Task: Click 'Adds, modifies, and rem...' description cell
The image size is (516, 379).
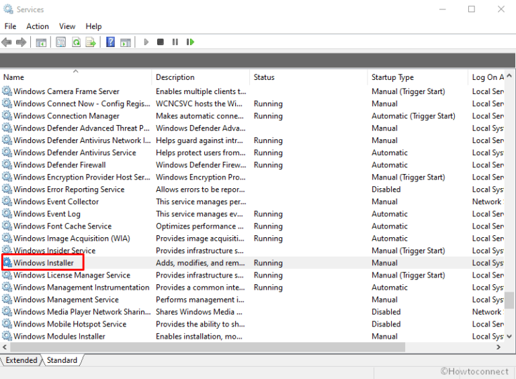Action: click(x=200, y=263)
